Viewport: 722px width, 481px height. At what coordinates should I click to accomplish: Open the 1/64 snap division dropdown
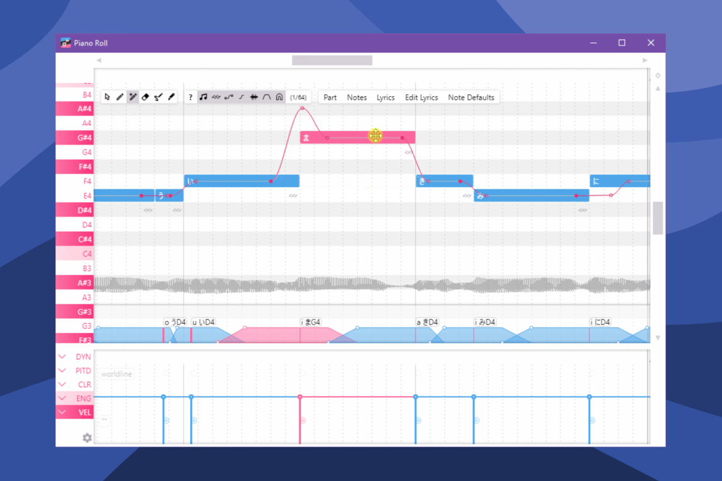point(297,96)
